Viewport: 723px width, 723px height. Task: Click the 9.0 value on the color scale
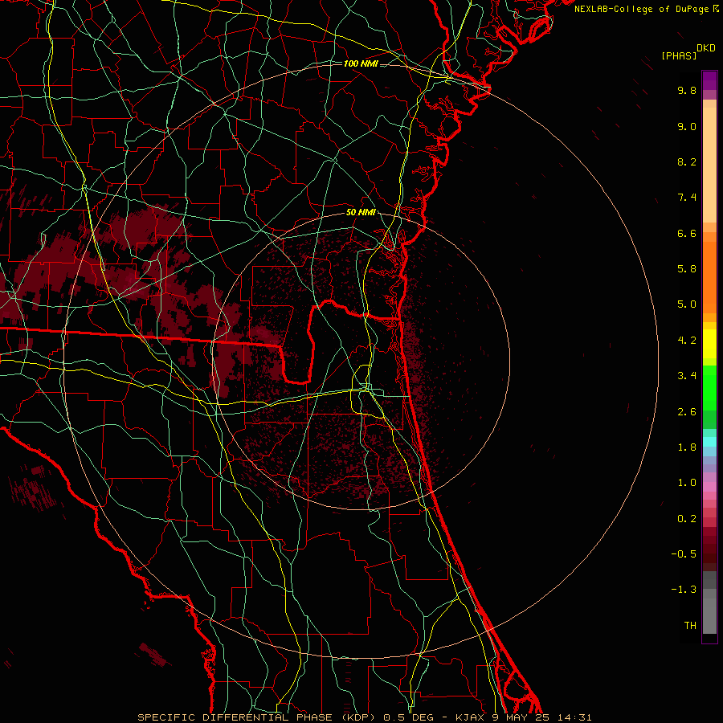[x=687, y=126]
